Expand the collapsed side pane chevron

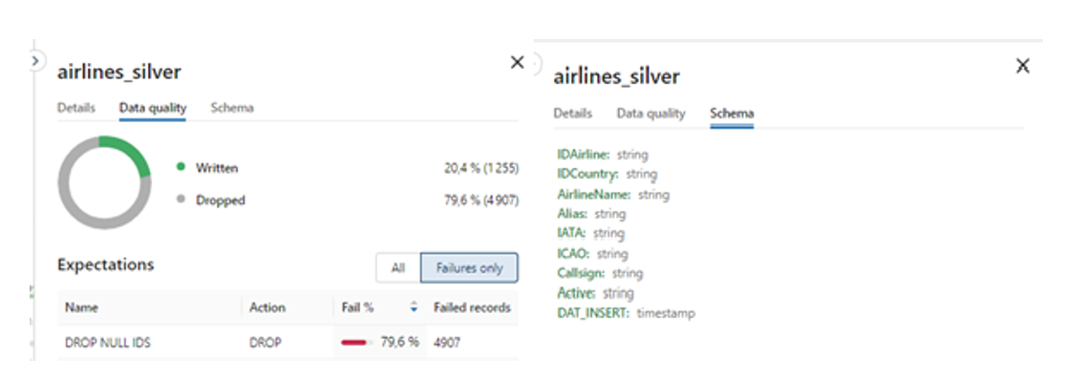pyautogui.click(x=36, y=61)
